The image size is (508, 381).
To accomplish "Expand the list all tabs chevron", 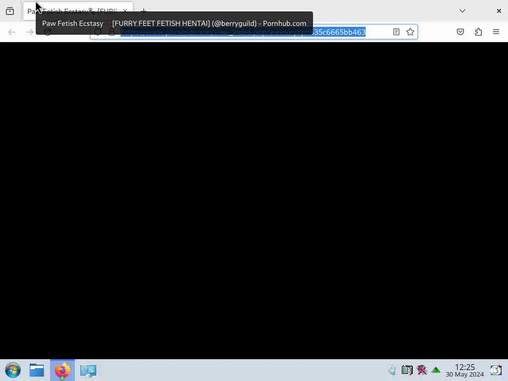I will (x=462, y=11).
